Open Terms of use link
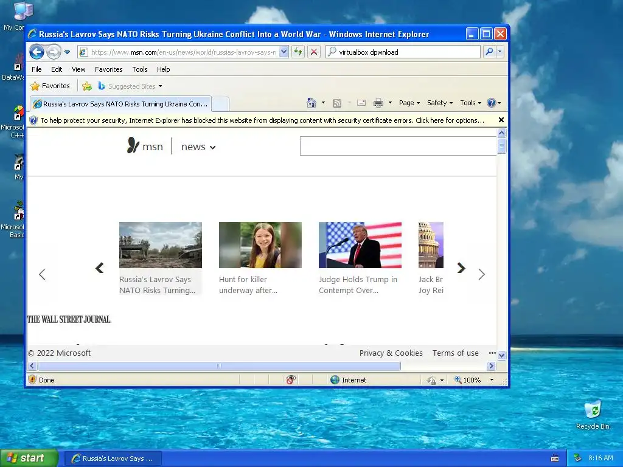 pyautogui.click(x=455, y=353)
